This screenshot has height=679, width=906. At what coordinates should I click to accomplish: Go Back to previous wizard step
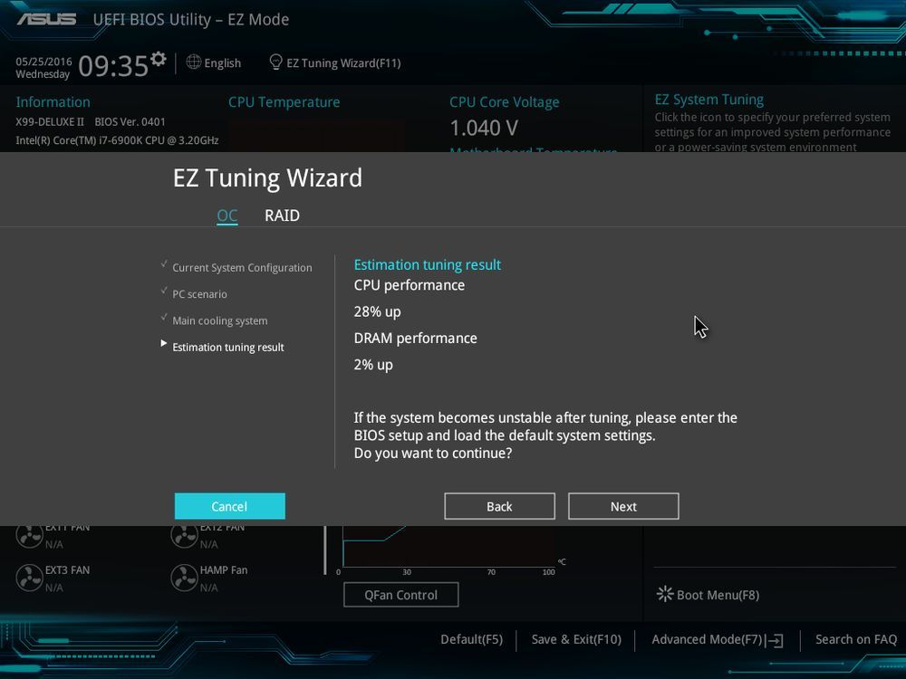(499, 506)
